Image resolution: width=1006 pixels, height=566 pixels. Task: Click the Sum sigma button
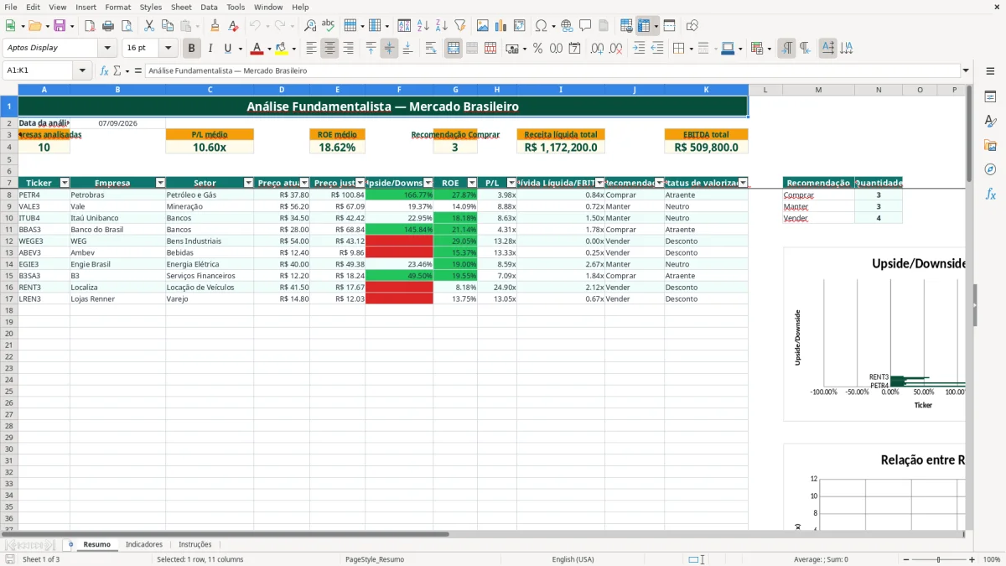117,71
